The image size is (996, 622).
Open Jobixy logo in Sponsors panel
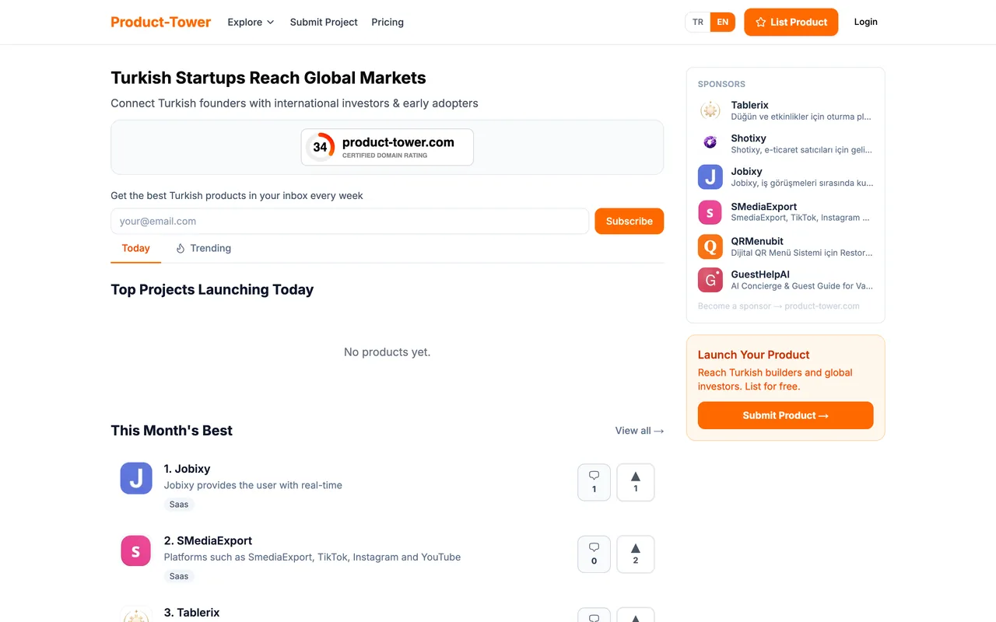coord(710,177)
